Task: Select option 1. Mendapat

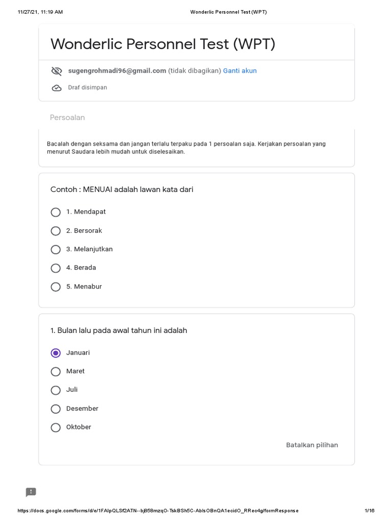Action: 56,212
